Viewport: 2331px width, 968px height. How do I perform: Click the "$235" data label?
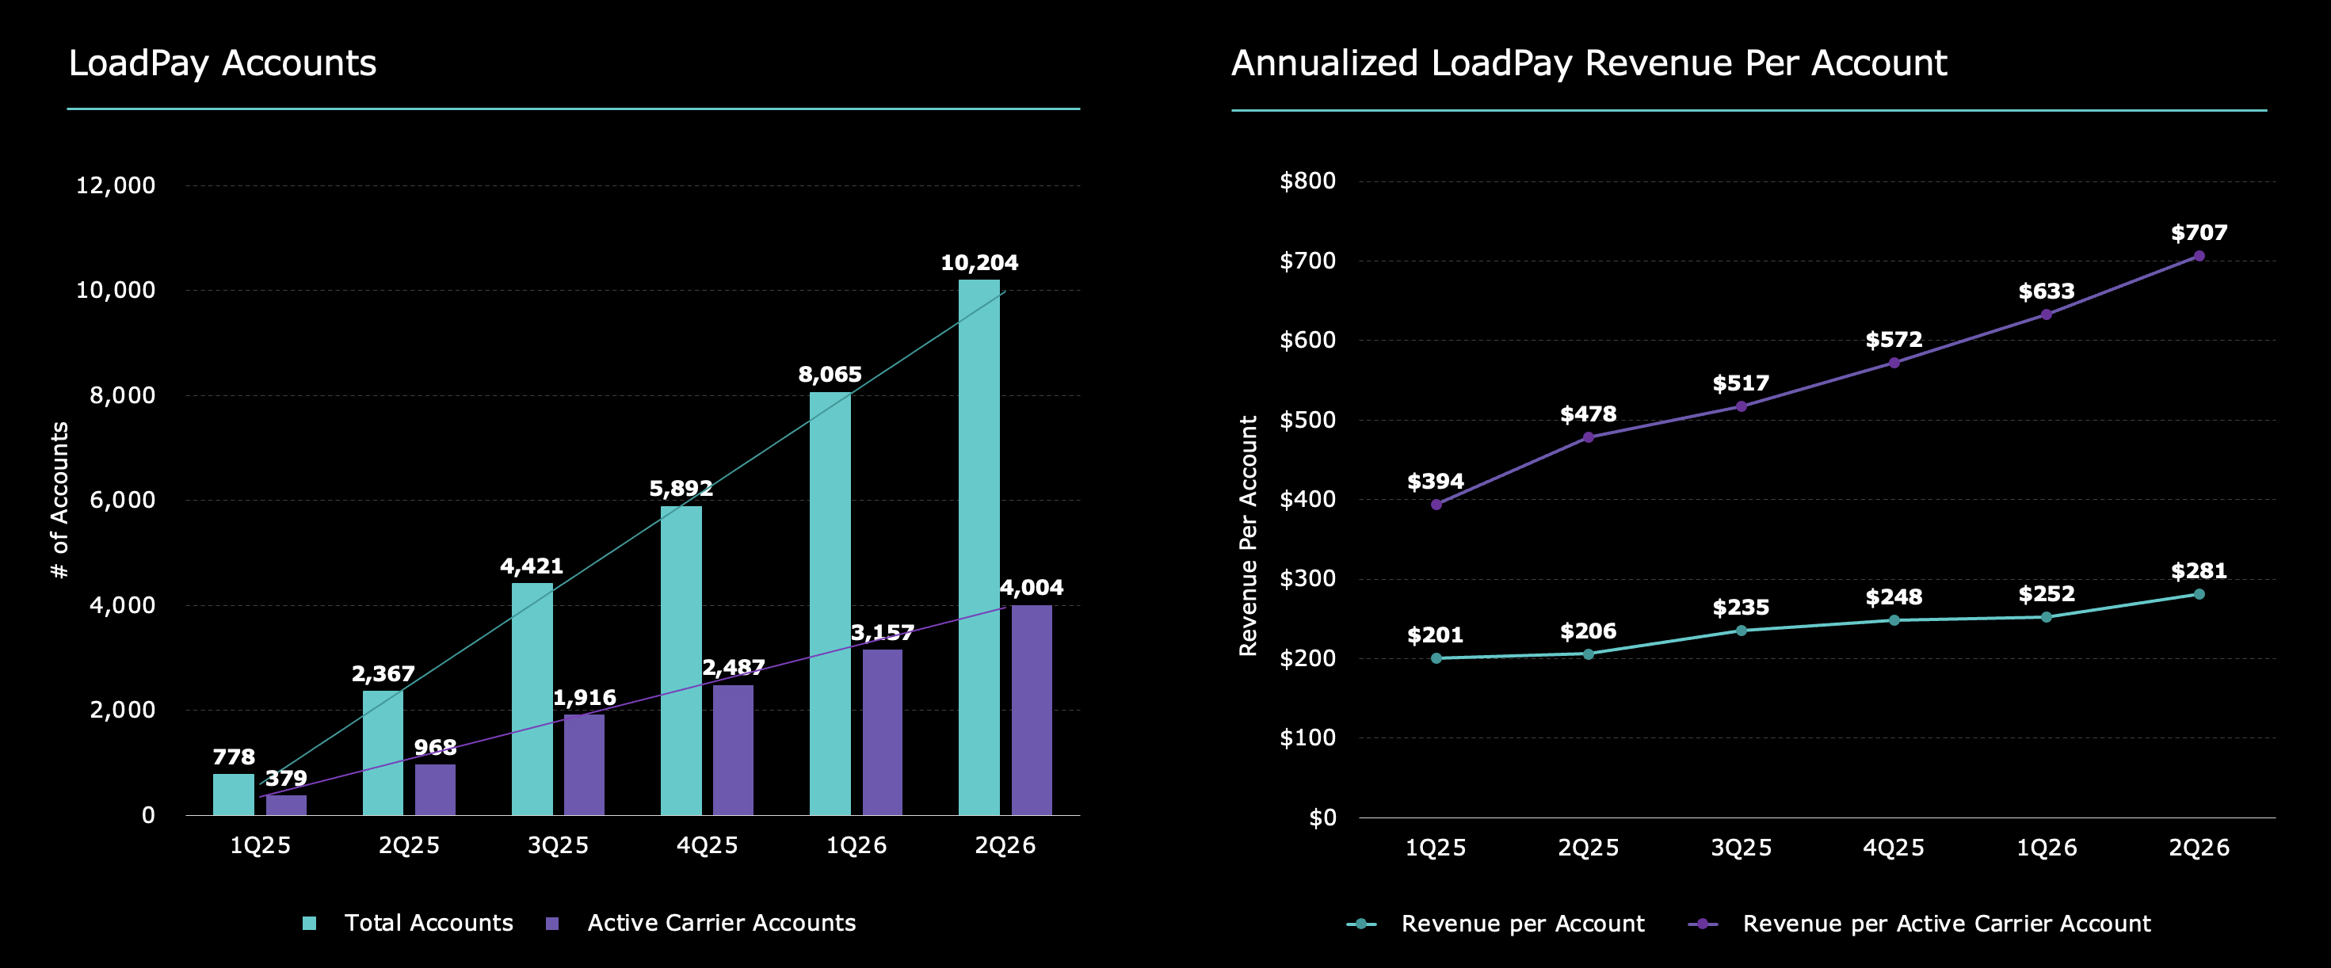pos(1741,607)
